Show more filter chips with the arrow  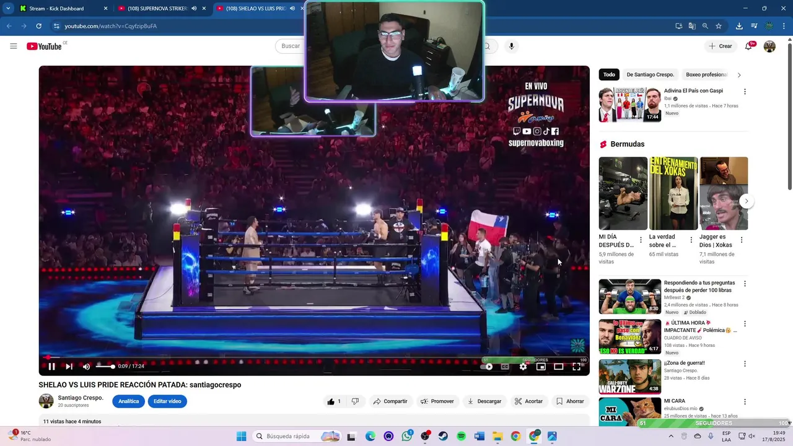[x=738, y=75]
